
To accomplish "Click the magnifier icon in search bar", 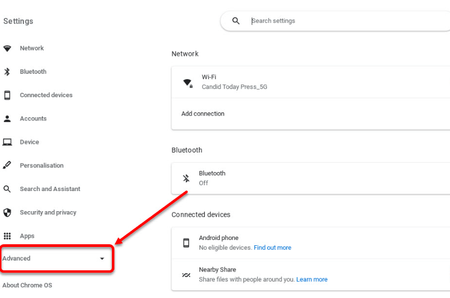I will click(x=236, y=21).
